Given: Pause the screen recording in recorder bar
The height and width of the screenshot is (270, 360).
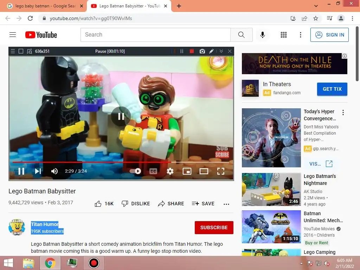Looking at the screenshot, I should (x=182, y=51).
